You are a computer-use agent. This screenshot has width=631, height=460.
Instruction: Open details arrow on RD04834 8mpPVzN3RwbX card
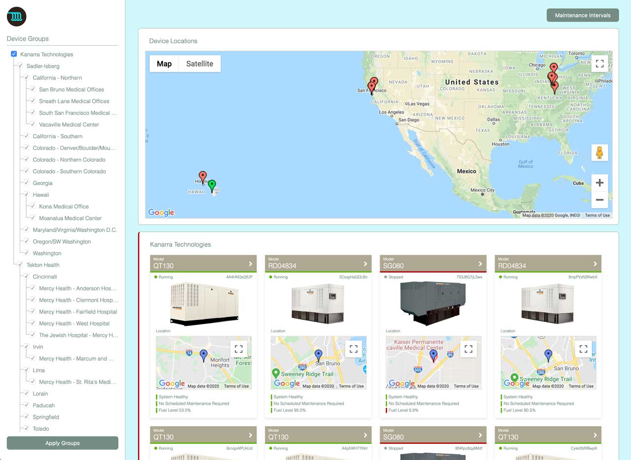pyautogui.click(x=595, y=264)
